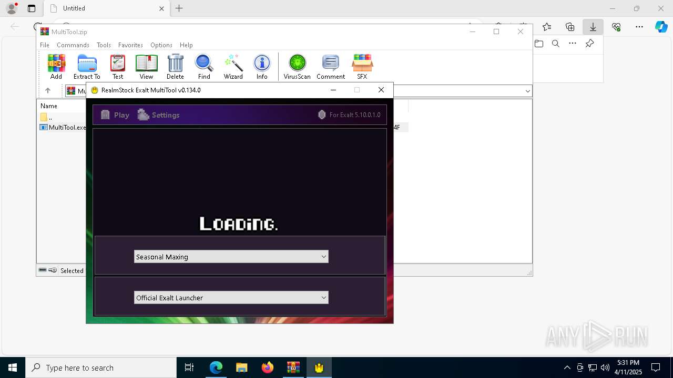
Task: Start VirusScan on the archive
Action: 297,67
